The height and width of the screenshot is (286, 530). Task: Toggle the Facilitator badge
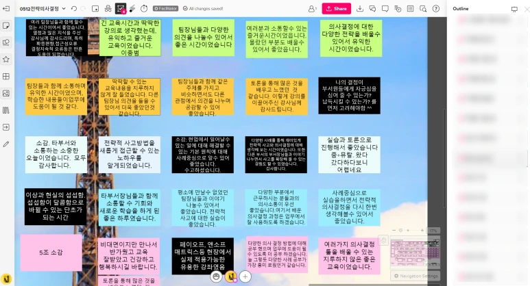click(165, 9)
